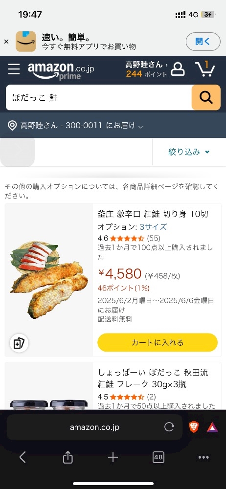Tap the orange search magnifier button
The height and width of the screenshot is (489, 226).
206,98
